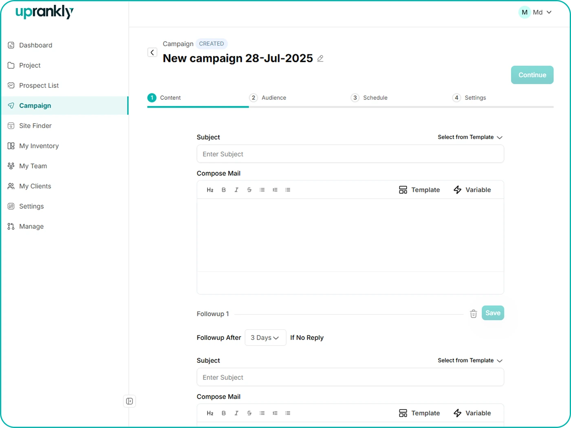Click the My Clients icon
Screen dimensions: 571x428
click(x=11, y=186)
